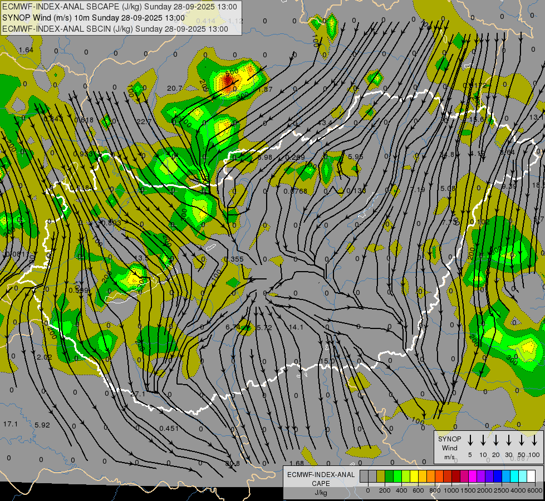Click the 14.1 value on the map
Image resolution: width=545 pixels, height=501 pixels.
point(296,327)
